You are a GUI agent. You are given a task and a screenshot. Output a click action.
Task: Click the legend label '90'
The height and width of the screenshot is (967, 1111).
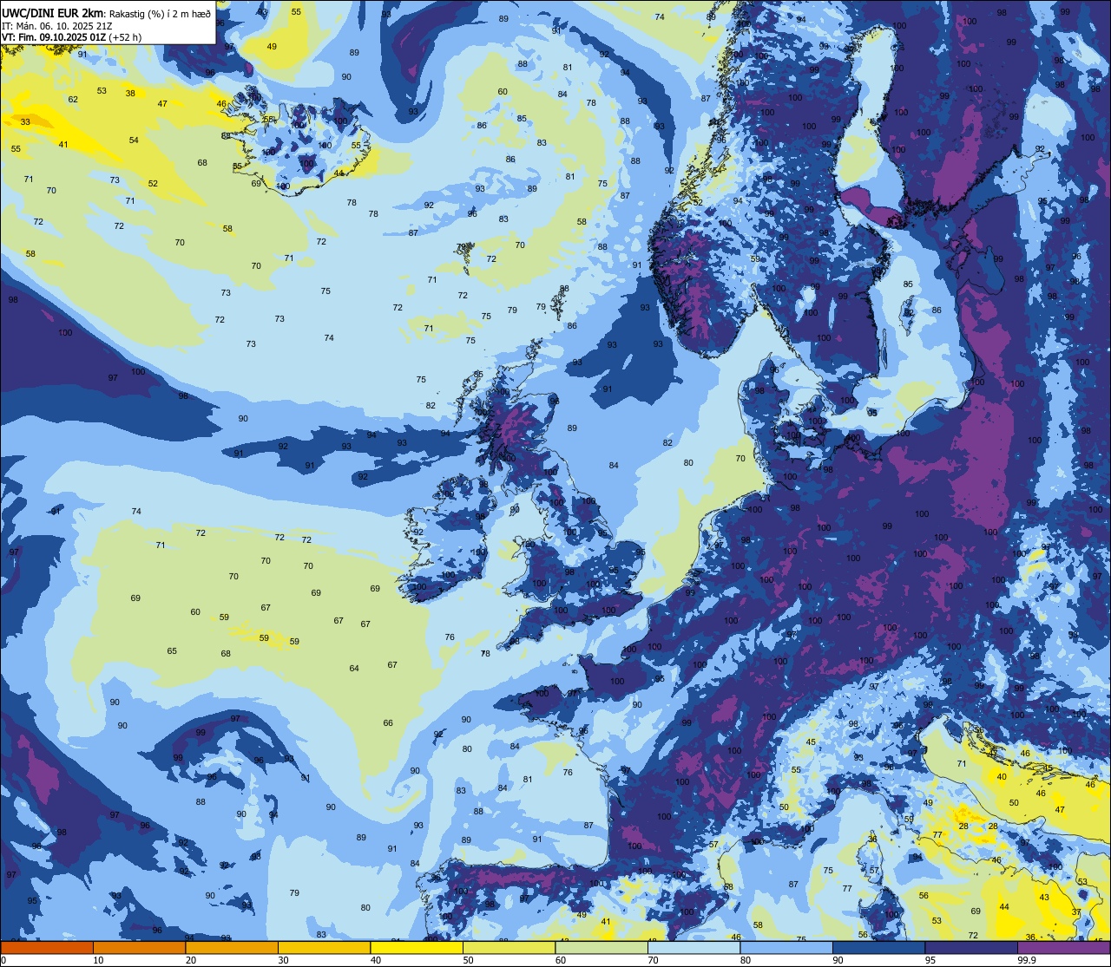(838, 960)
